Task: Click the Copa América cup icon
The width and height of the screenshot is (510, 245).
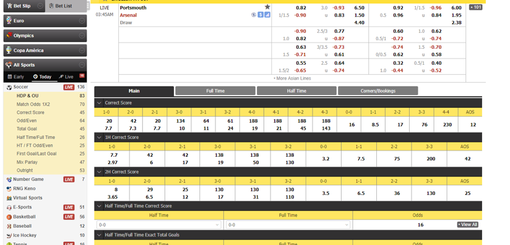Action: point(9,51)
